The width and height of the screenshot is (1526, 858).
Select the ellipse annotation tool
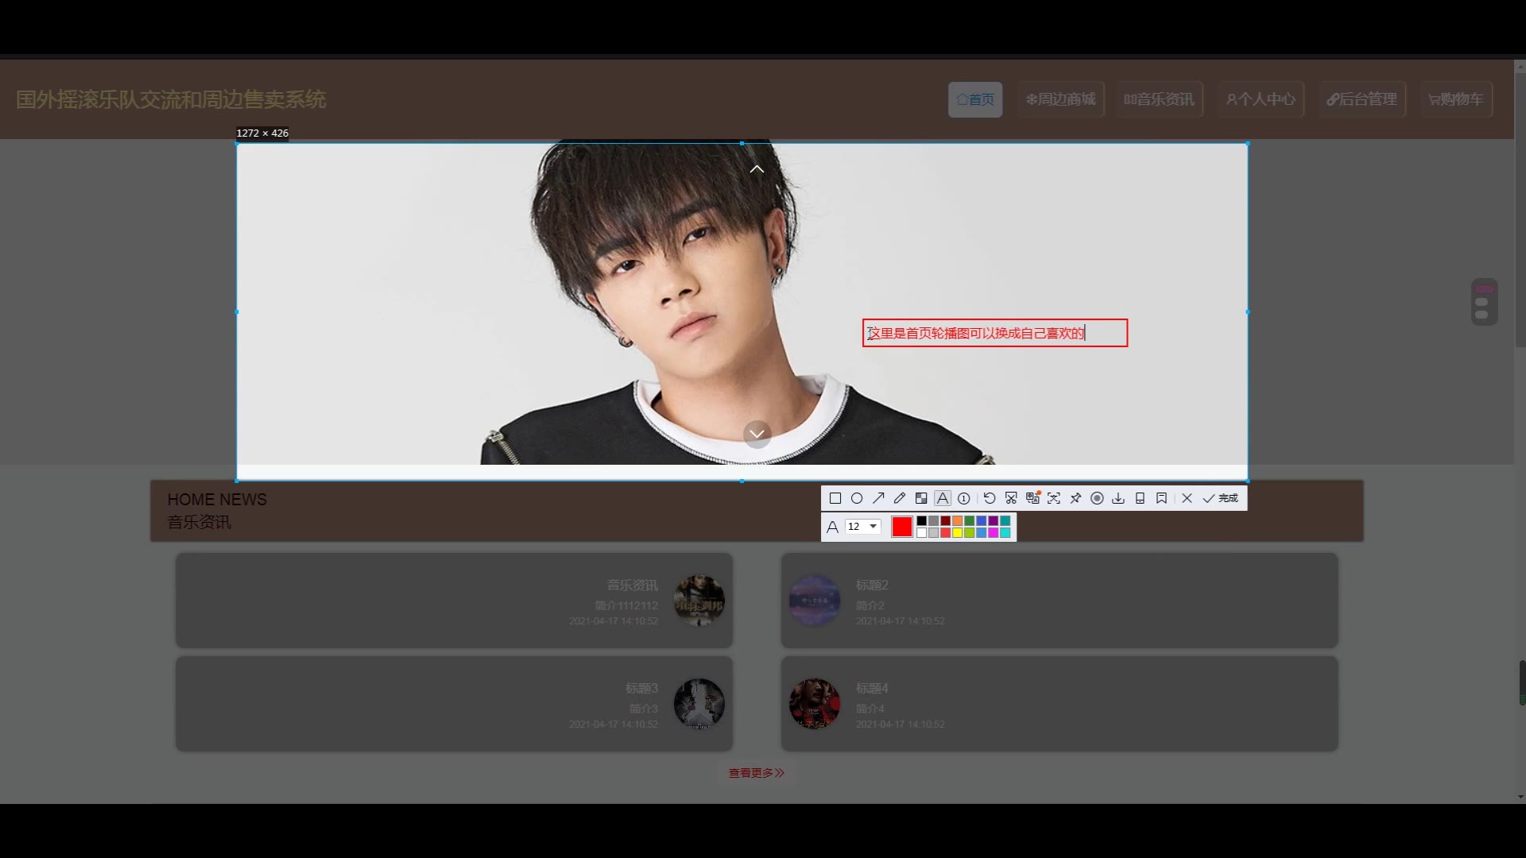coord(857,498)
